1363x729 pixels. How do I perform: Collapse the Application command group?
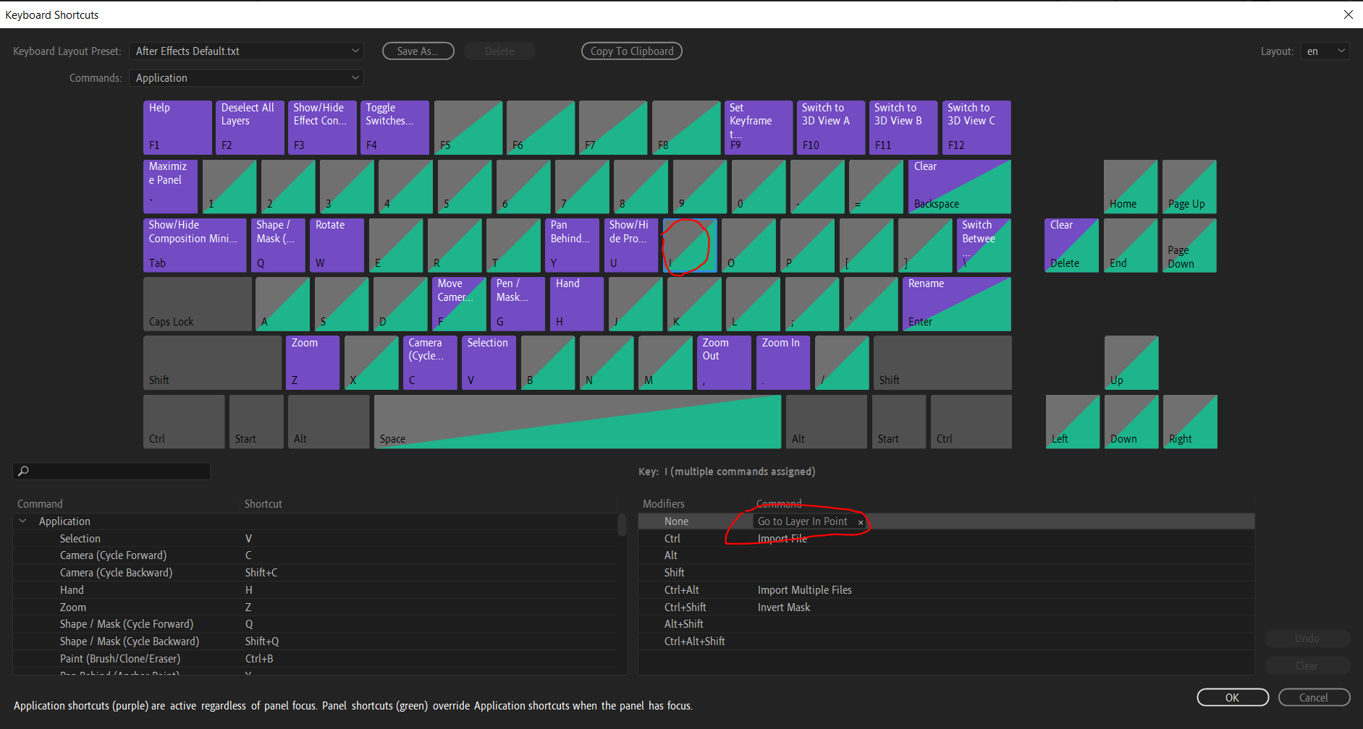pos(22,521)
